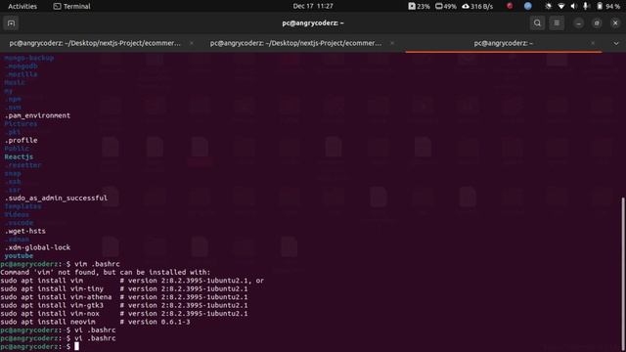Click the 'sudo apt install vim-nox' line
The width and height of the screenshot is (626, 352).
click(124, 314)
